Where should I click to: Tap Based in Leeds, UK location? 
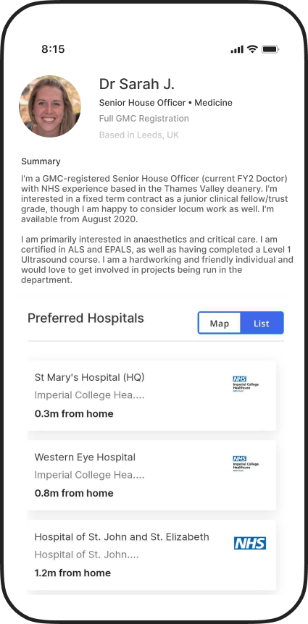(x=138, y=135)
